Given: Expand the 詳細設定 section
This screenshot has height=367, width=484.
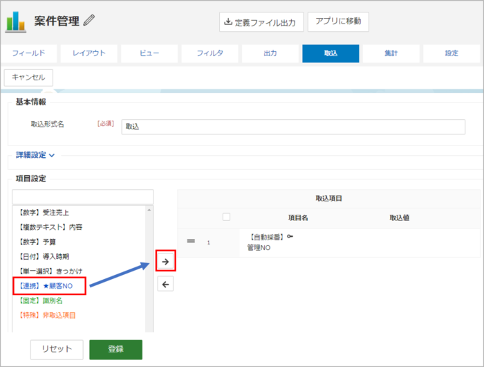Looking at the screenshot, I should [x=35, y=155].
